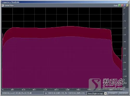Click the Frequency Analysis title bar
Screen dimensions: 130x96
[x=64, y=2]
